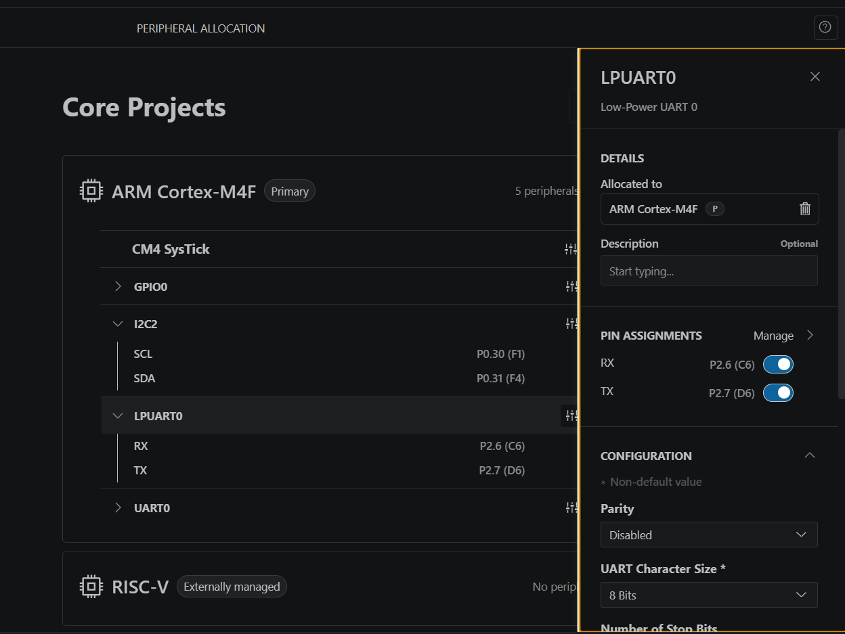Screen dimensions: 845x634
Task: Toggle the RX pin P2.6 switch
Action: click(778, 365)
